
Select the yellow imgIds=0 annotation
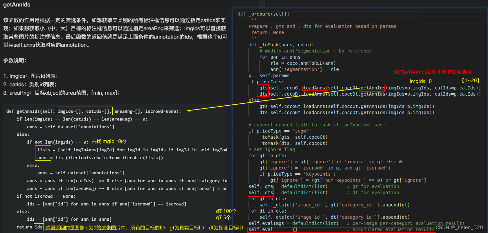[420, 81]
